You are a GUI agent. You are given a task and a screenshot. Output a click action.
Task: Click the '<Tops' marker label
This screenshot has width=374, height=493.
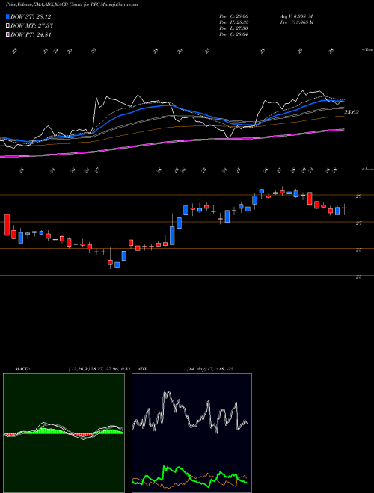(x=367, y=50)
